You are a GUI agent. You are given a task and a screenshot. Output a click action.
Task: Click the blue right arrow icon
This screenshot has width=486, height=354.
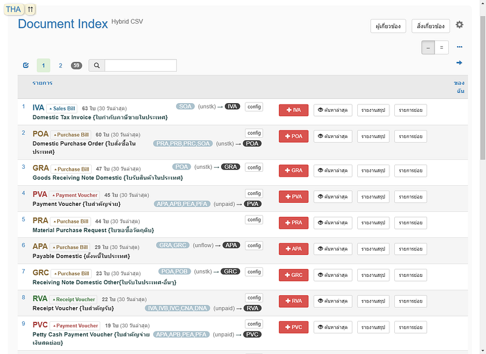coord(459,63)
